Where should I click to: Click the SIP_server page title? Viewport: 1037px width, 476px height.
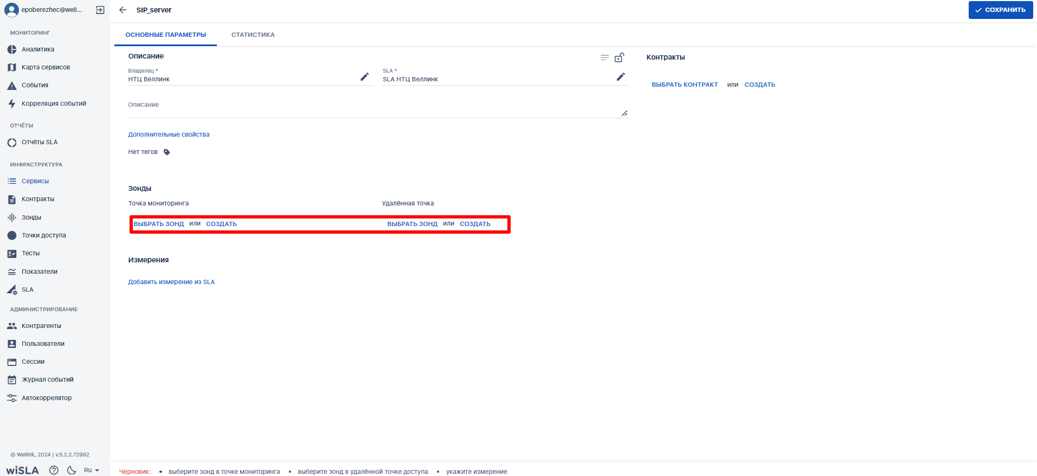154,10
